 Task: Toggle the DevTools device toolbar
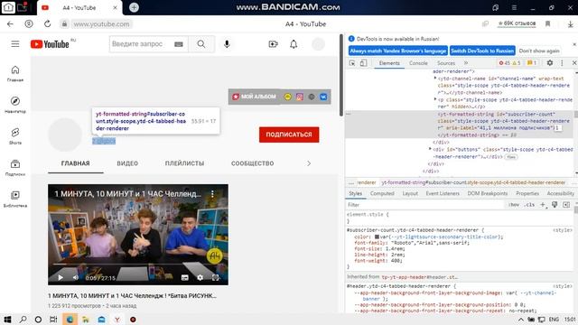[x=363, y=63]
